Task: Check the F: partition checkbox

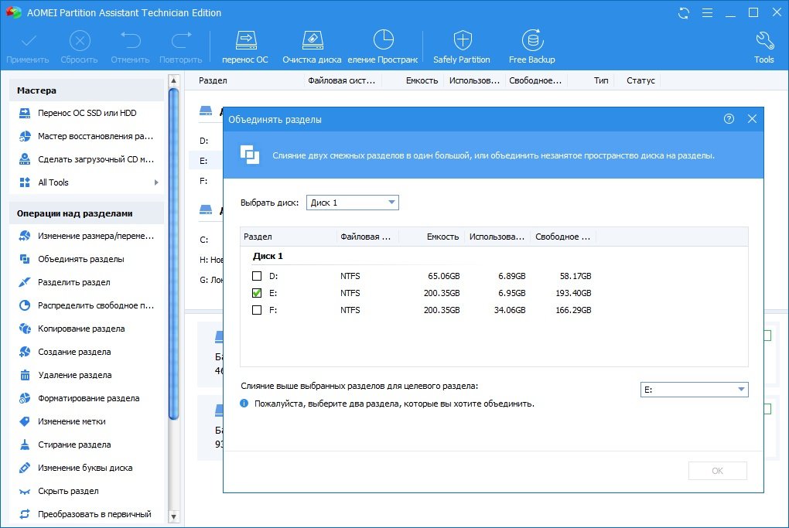Action: tap(257, 310)
